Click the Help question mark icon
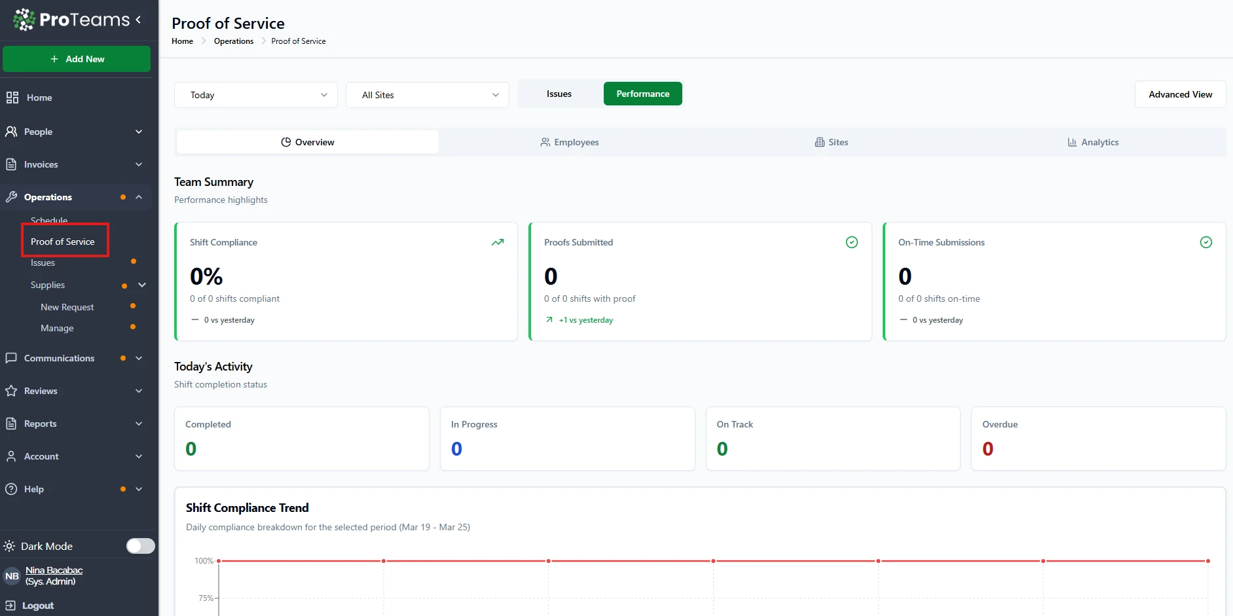The image size is (1233, 616). (x=11, y=489)
